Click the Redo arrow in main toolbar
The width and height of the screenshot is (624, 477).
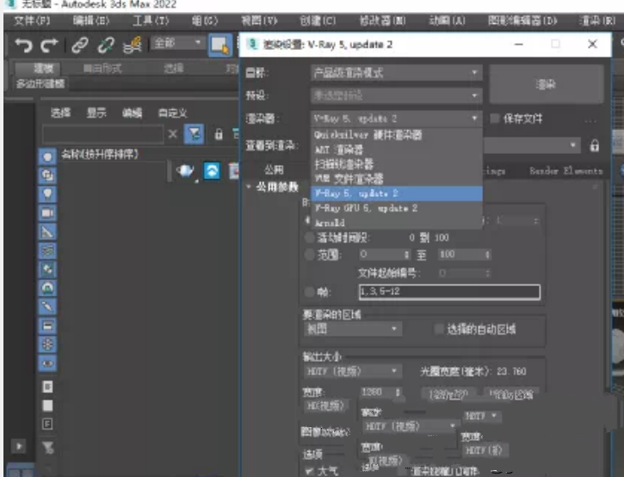[x=49, y=45]
